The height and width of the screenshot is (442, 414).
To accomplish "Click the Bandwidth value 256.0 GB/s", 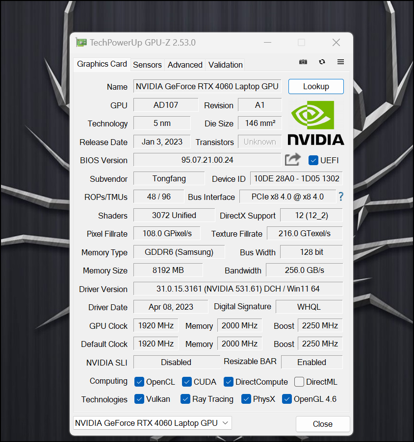I will tap(305, 270).
